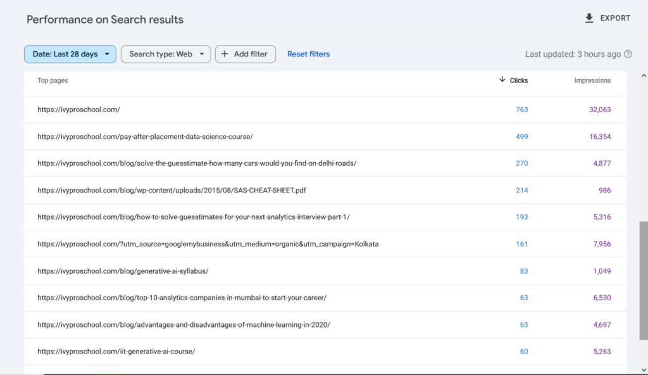Image resolution: width=648 pixels, height=375 pixels.
Task: Click the clicks value 763 for the homepage
Action: click(522, 109)
